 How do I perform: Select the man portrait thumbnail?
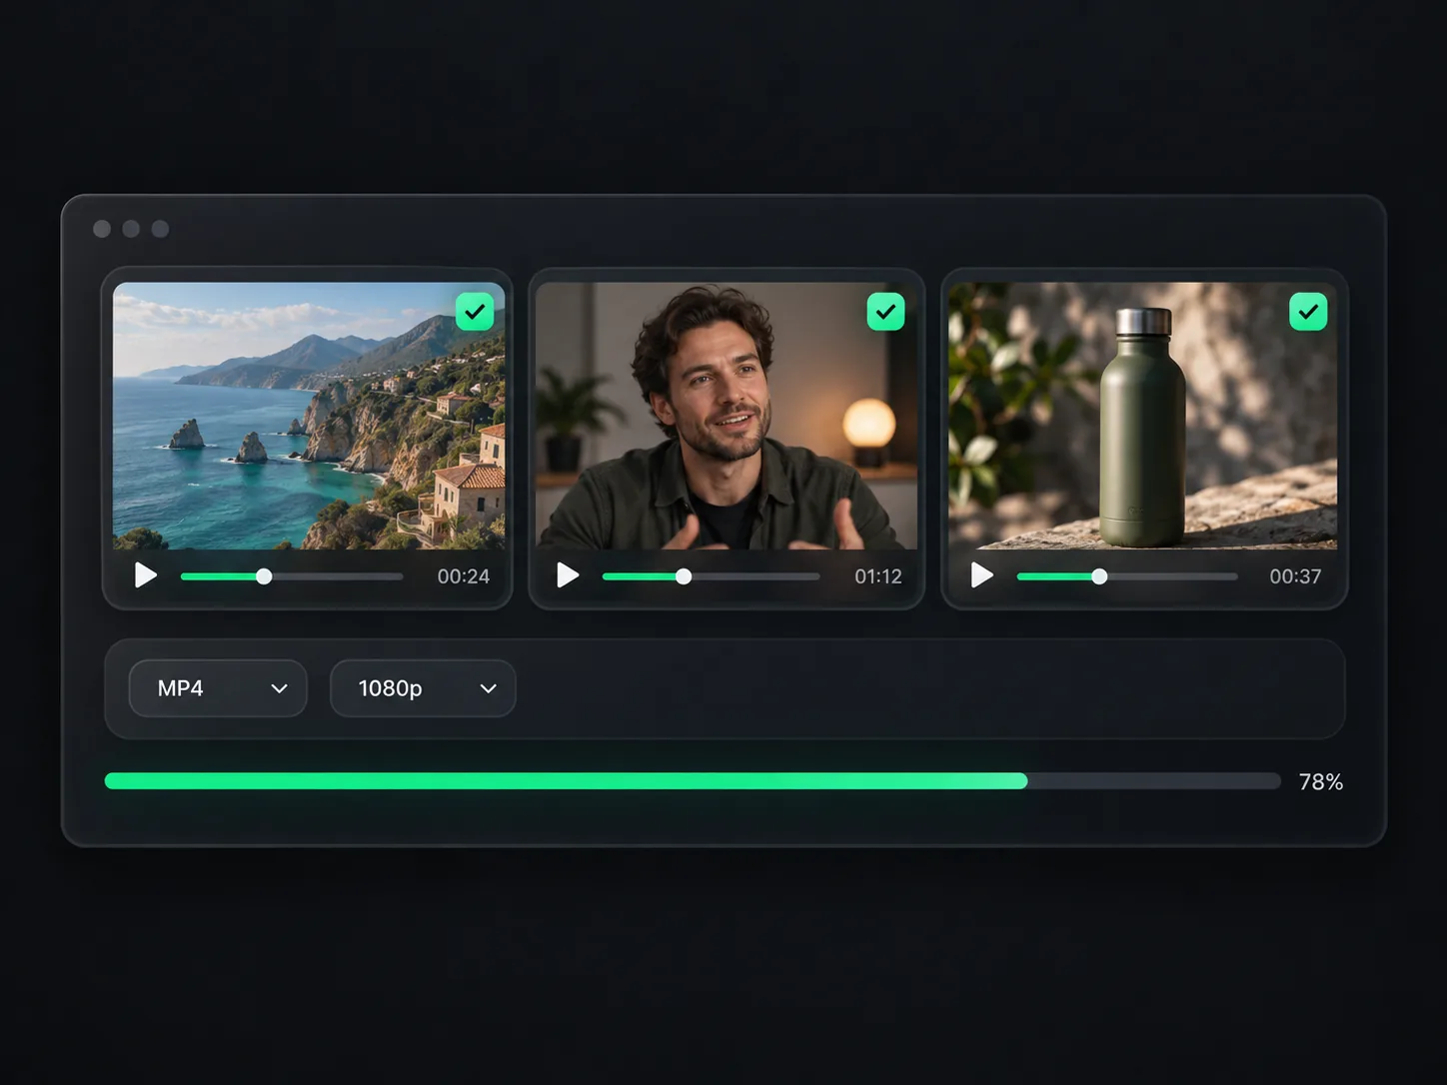(726, 416)
